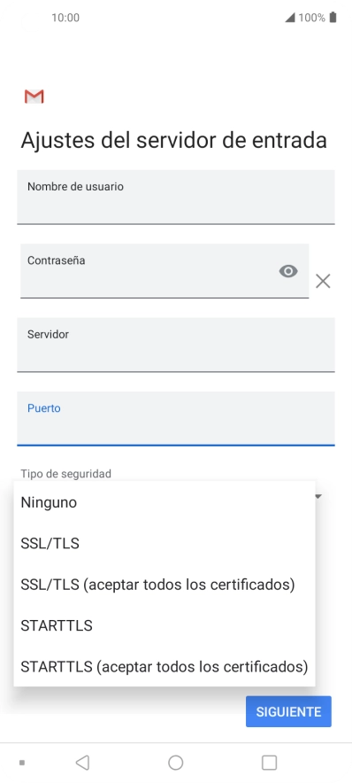Tap the Puerto input field

click(x=175, y=418)
